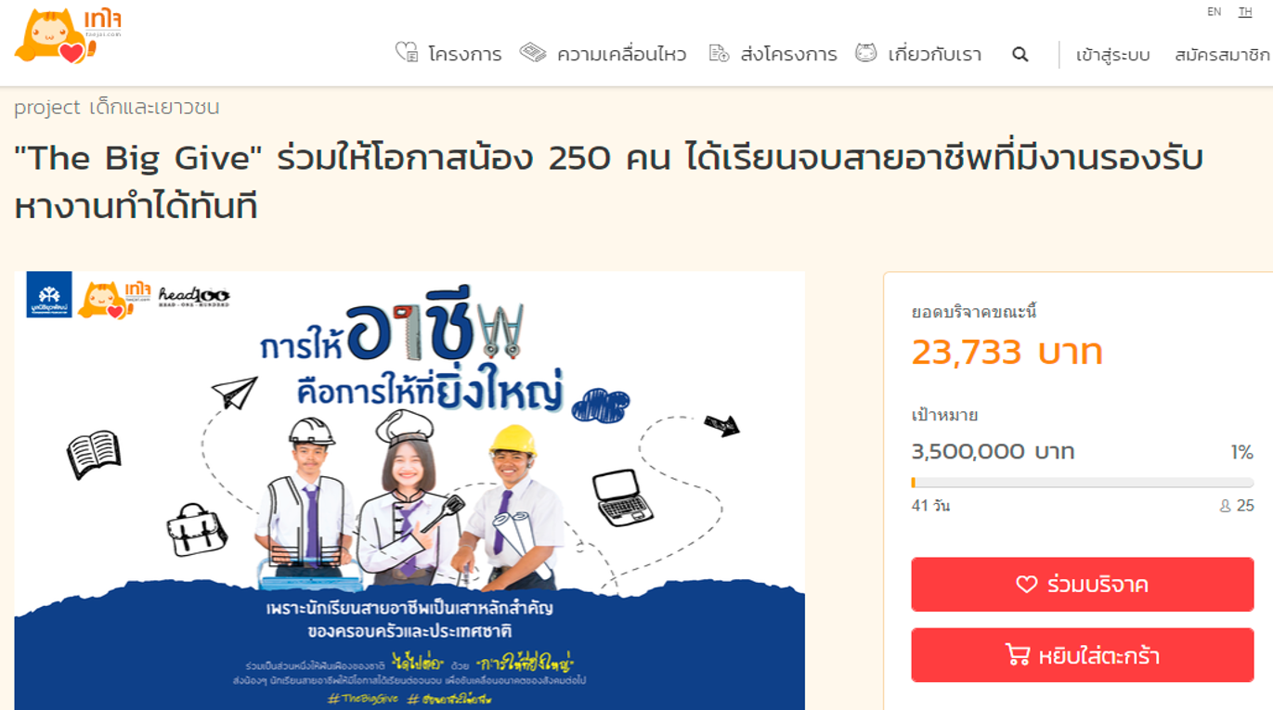Viewport: 1273px width, 710px height.
Task: Open the เด็กและเยาวชน project category link
Action: [x=154, y=108]
